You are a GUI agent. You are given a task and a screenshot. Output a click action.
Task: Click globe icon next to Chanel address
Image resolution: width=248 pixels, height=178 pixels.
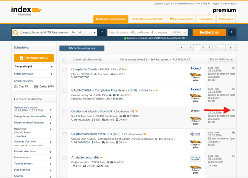pos(112,74)
